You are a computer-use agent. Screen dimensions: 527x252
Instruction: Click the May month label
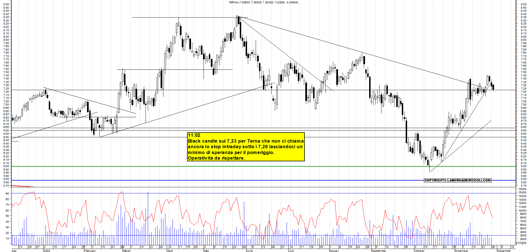207,251
